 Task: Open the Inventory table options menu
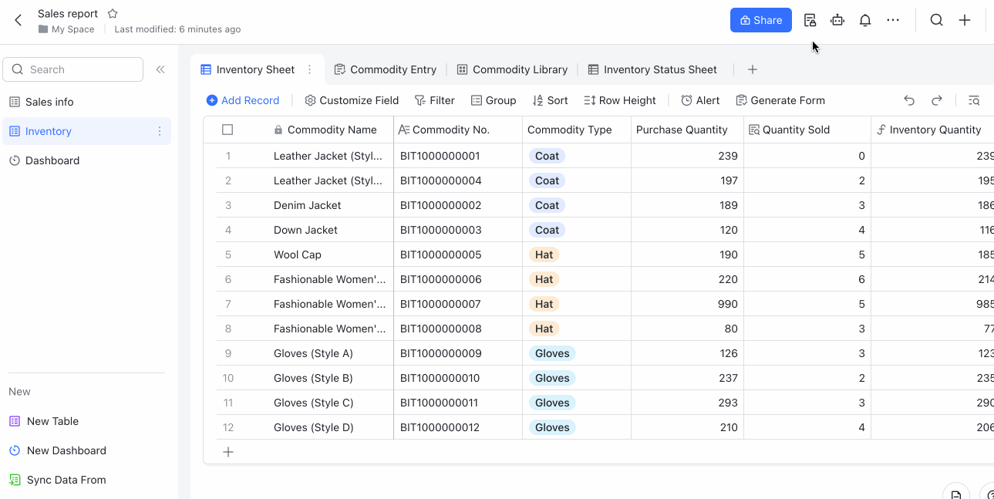[x=158, y=131]
